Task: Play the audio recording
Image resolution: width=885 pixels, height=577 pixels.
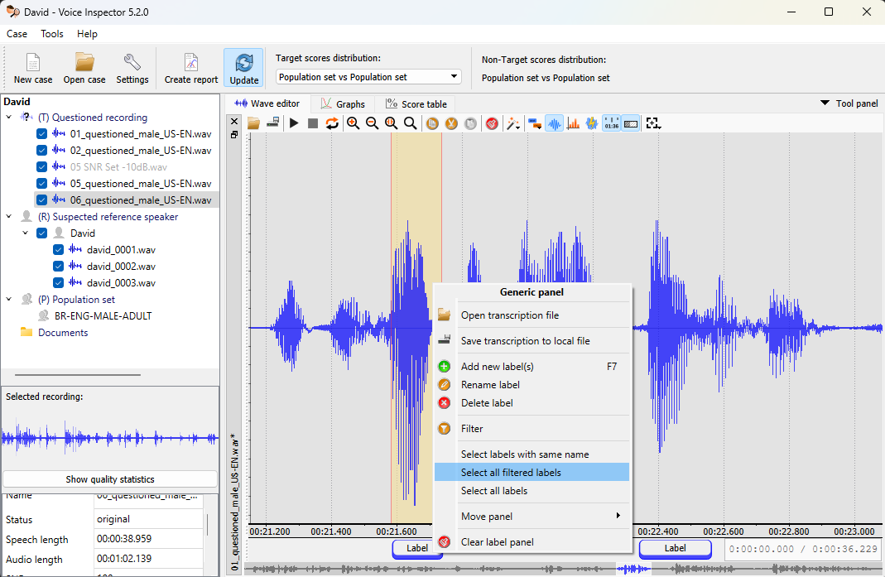Action: (294, 123)
